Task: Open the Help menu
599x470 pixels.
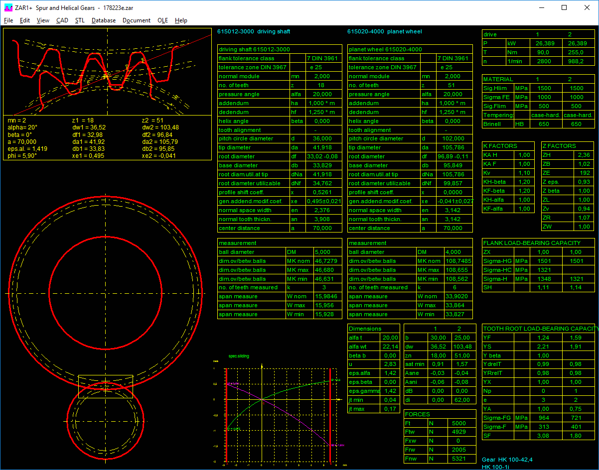Action: coord(181,20)
